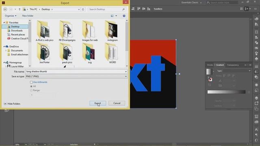Select the All radio button
The height and width of the screenshot is (146, 260).
pyautogui.click(x=31, y=86)
